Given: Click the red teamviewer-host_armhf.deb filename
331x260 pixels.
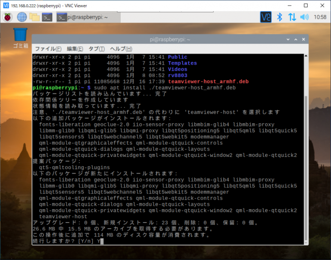Looking at the screenshot, I should click(x=208, y=81).
